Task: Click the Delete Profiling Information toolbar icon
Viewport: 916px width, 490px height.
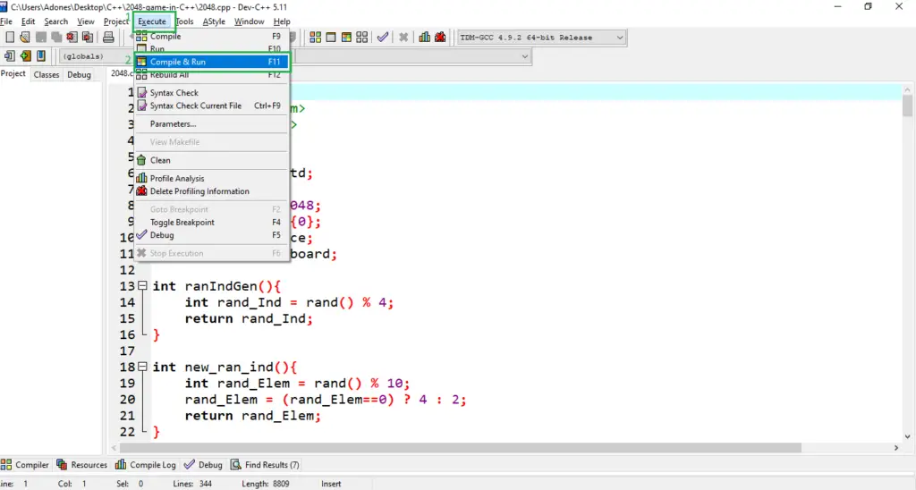Action: click(440, 38)
